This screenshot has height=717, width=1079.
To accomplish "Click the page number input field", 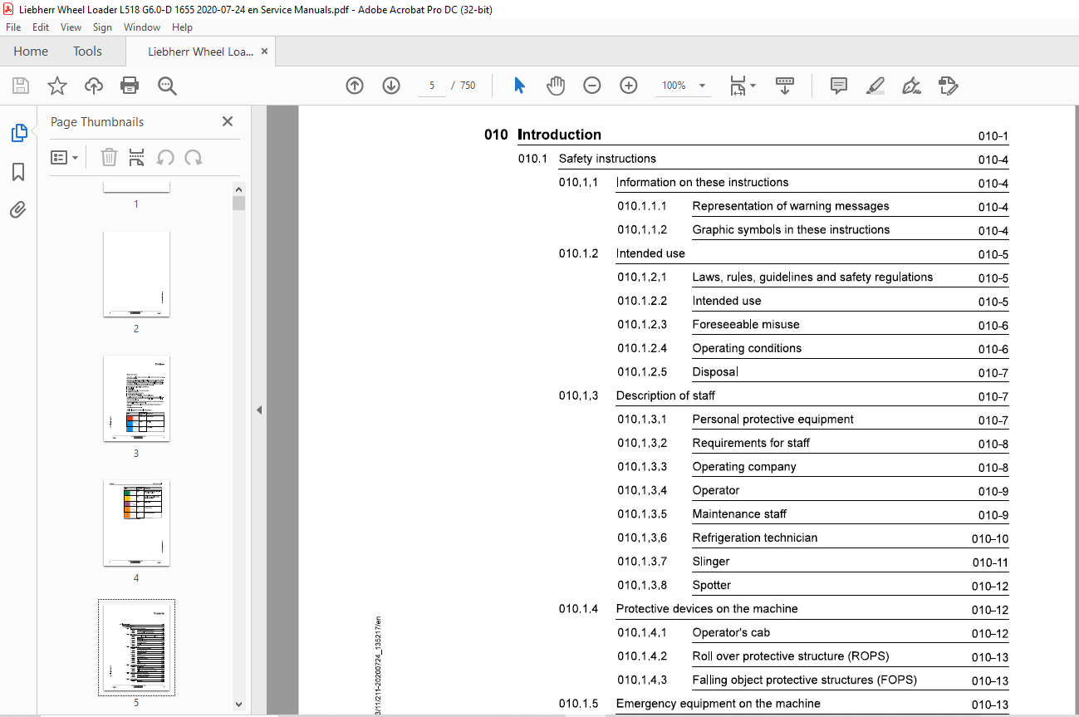I will click(x=432, y=86).
